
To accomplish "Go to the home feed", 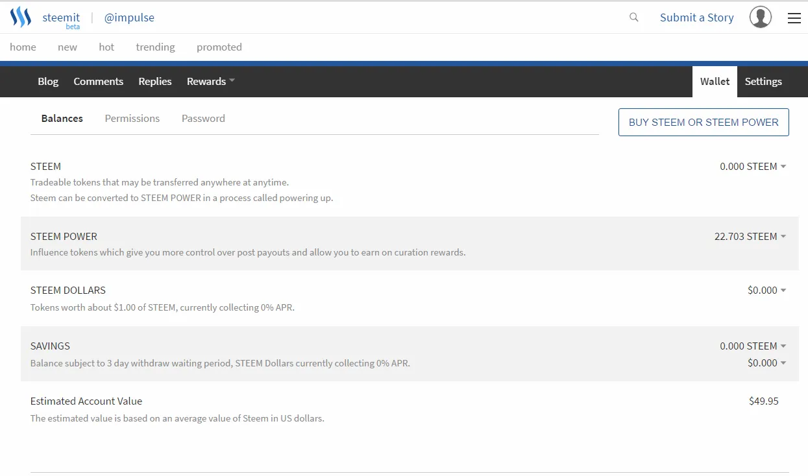I will 23,47.
